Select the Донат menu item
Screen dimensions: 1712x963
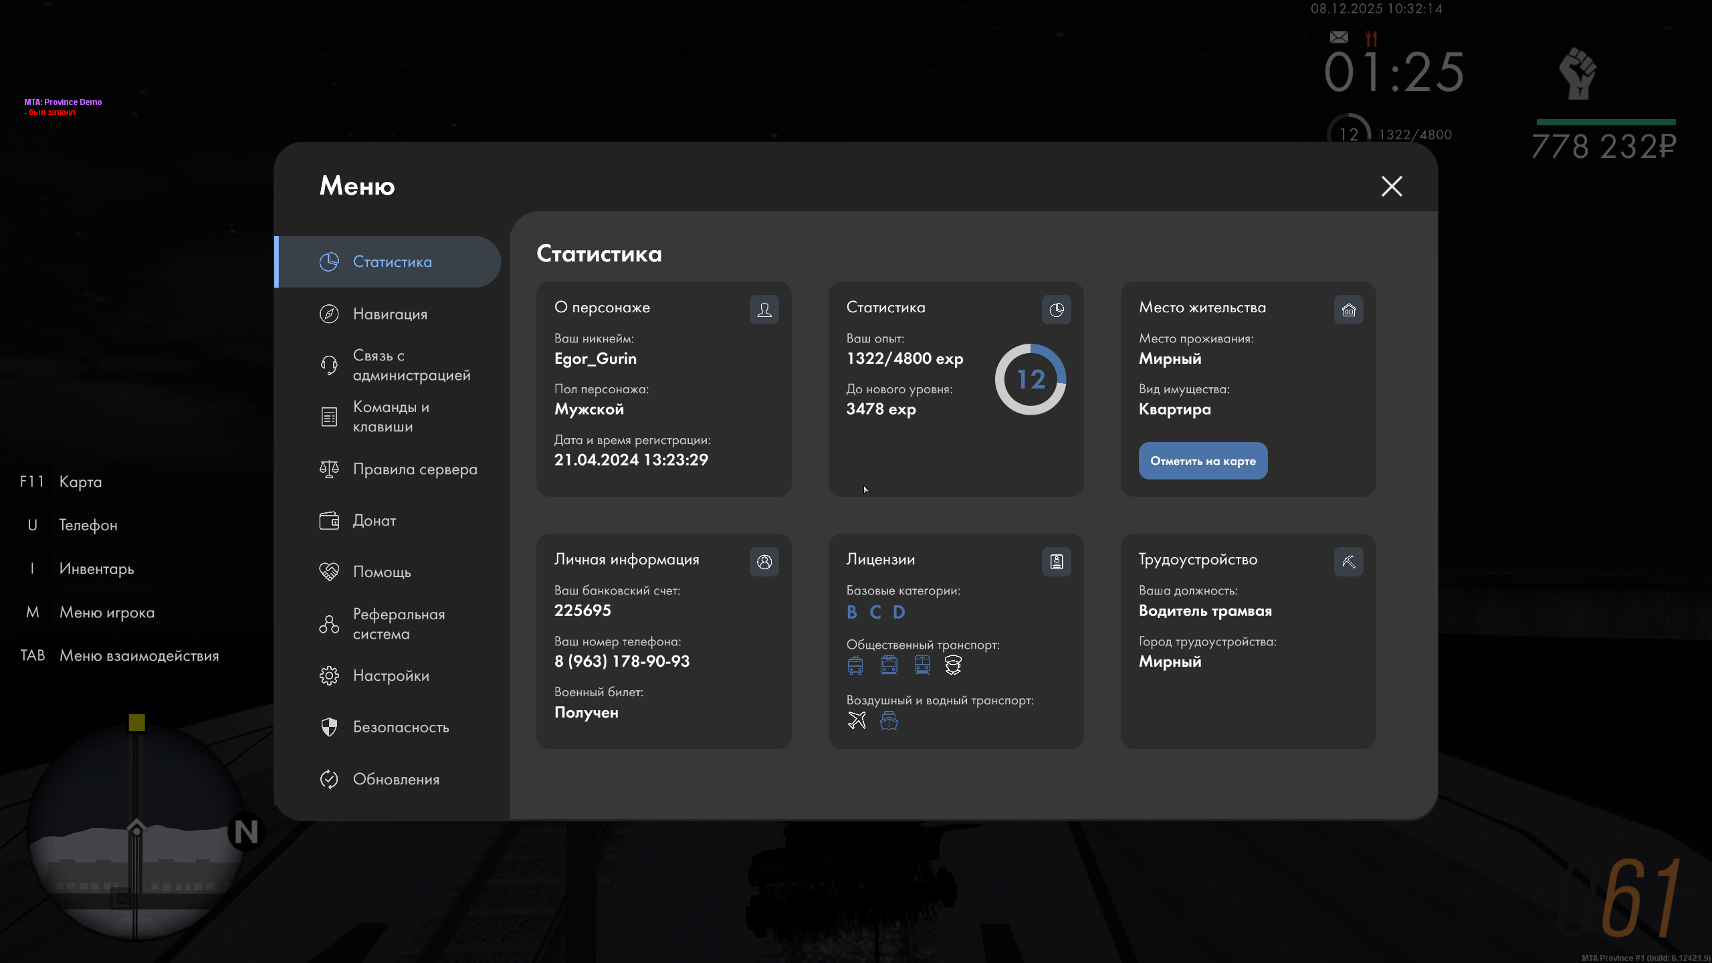click(x=374, y=520)
